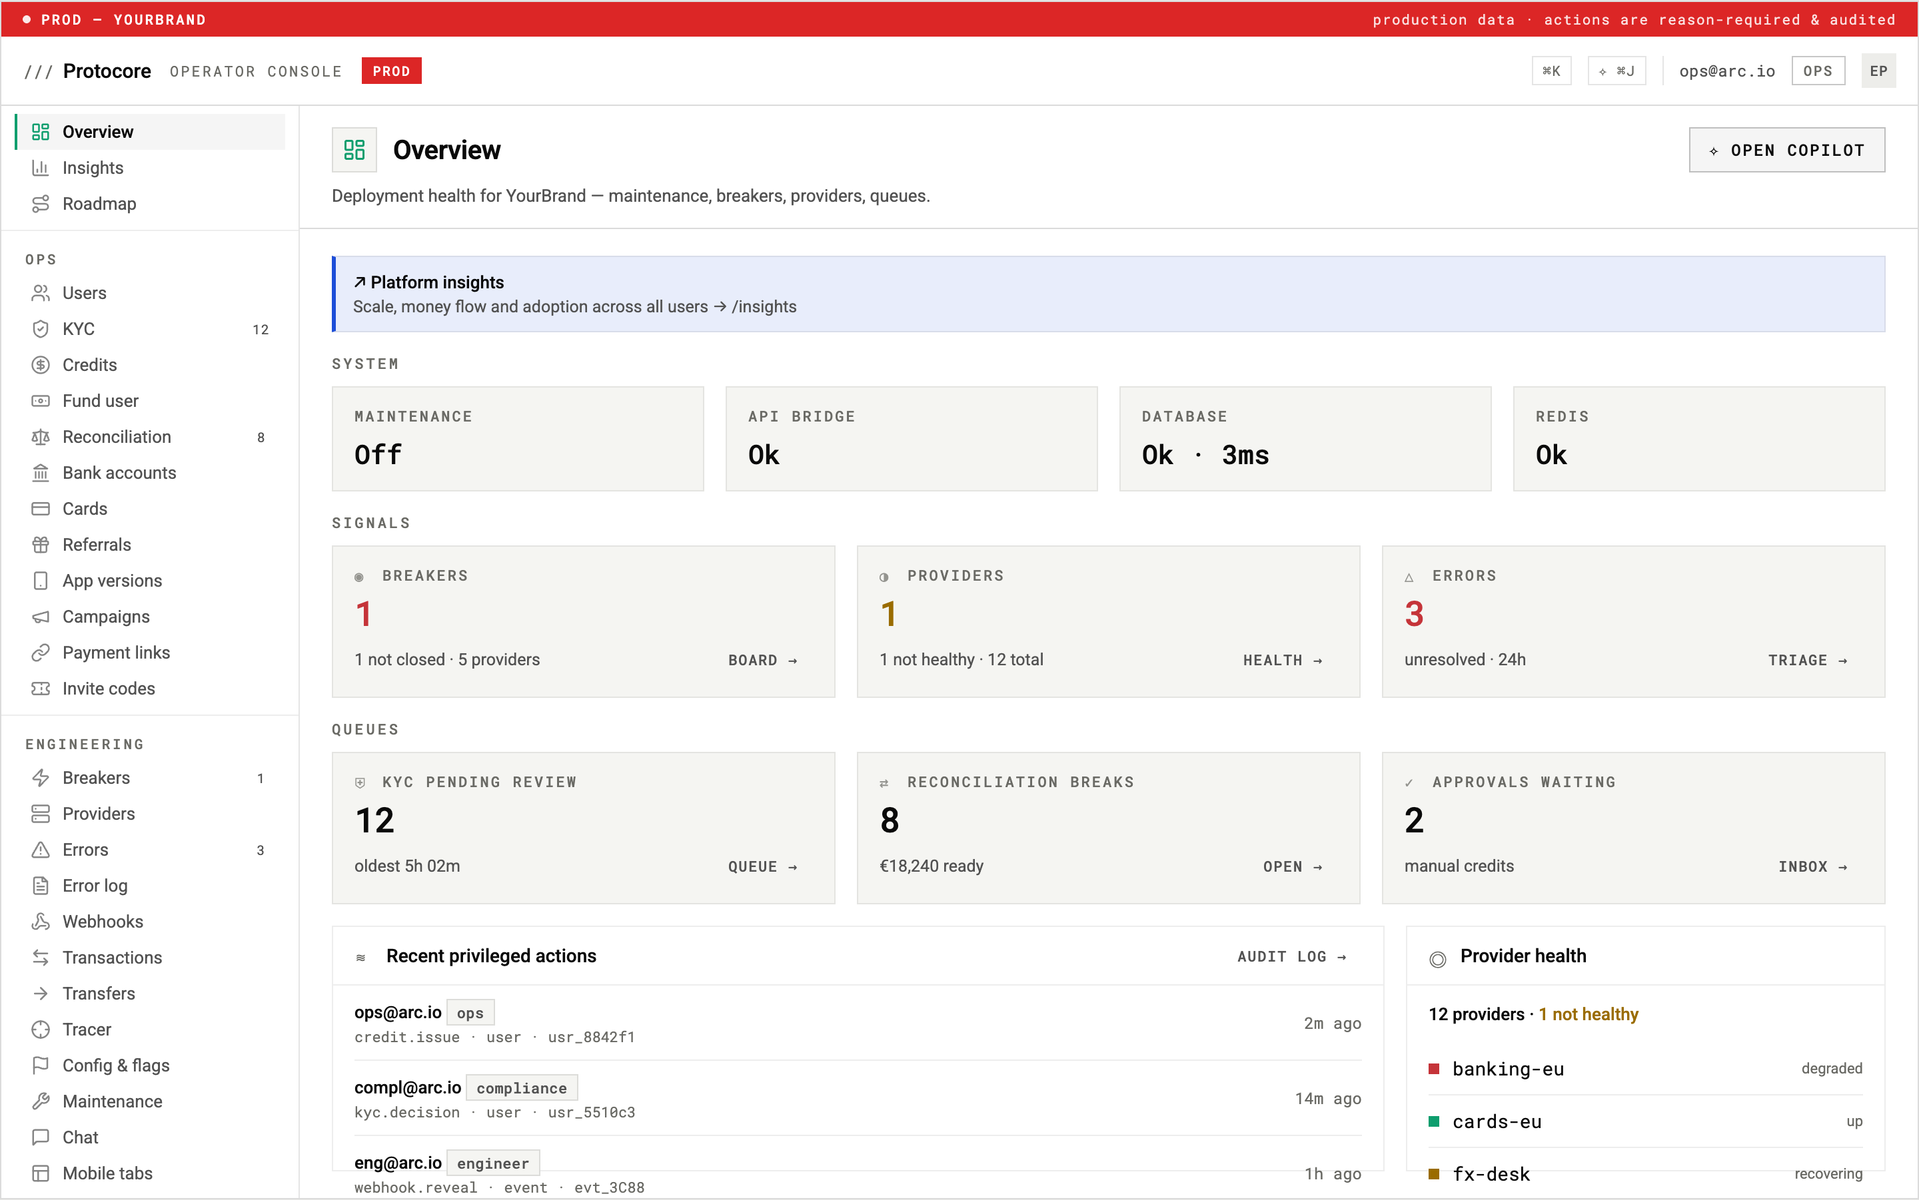Click the red PROD environment badge

(x=391, y=71)
